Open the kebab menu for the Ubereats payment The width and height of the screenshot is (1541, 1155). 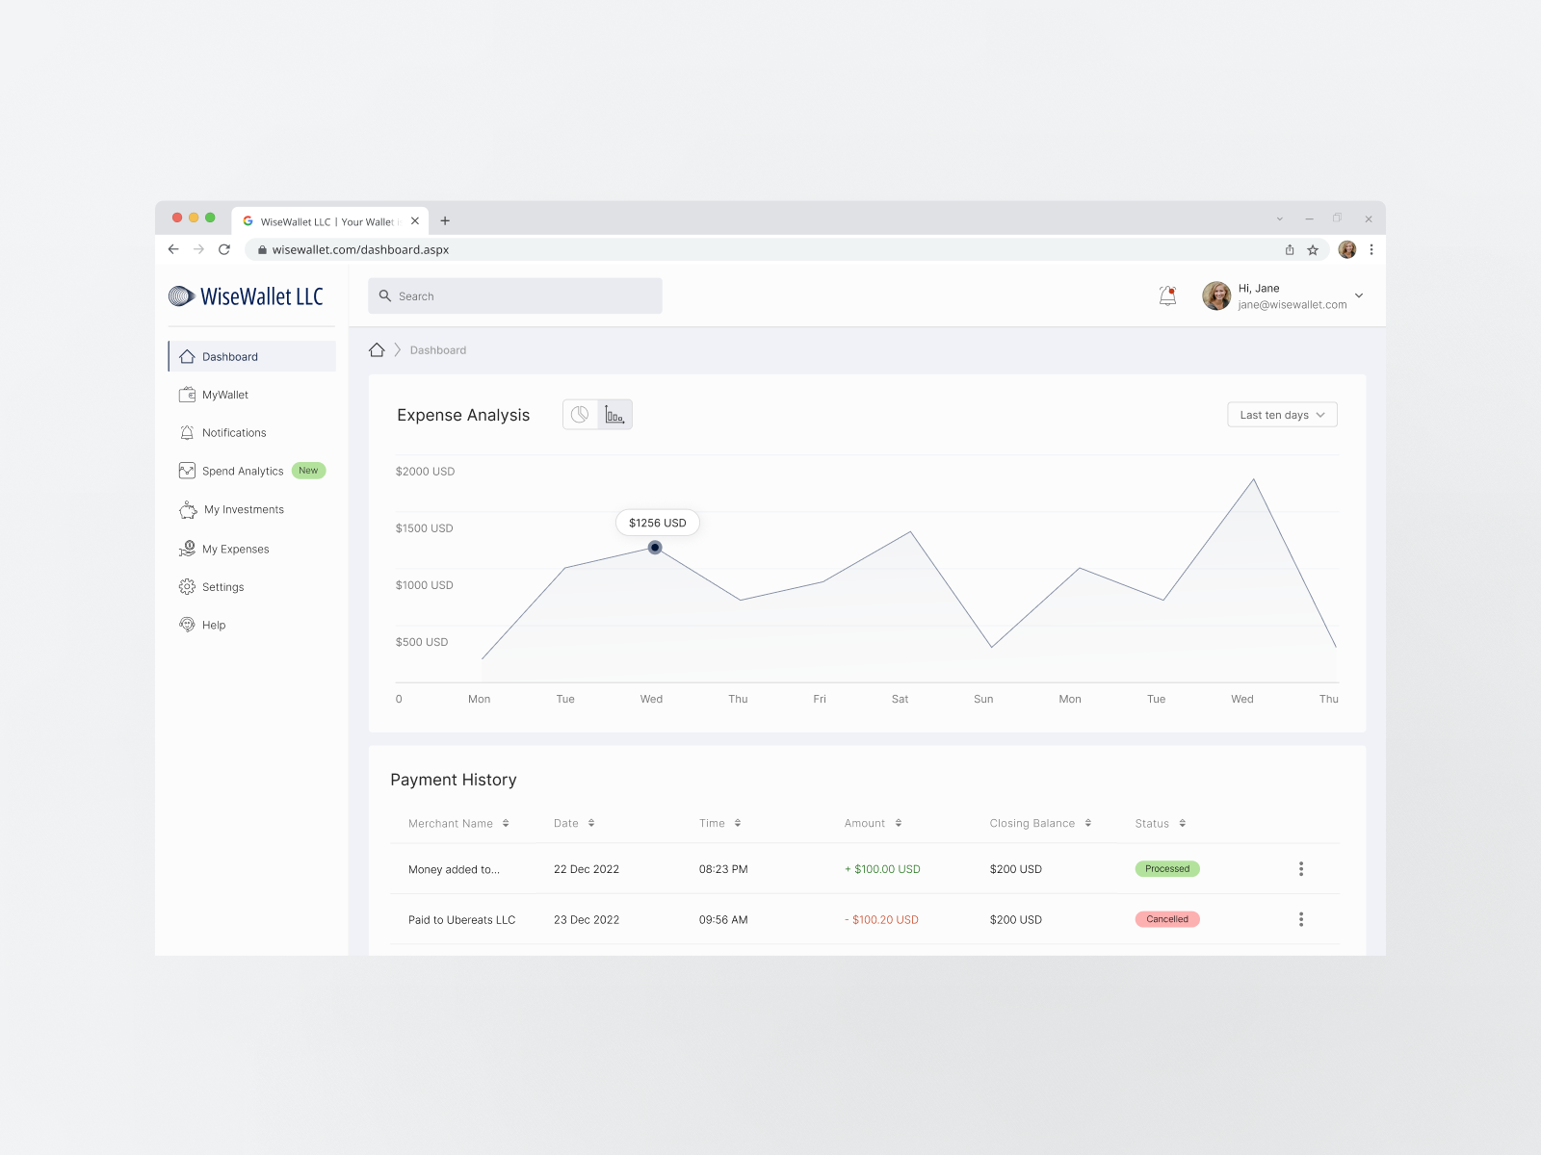[x=1301, y=919]
